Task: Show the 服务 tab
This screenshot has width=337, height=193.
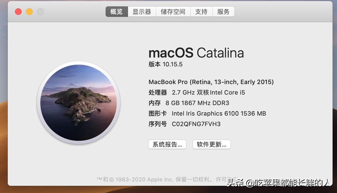Action: point(223,12)
